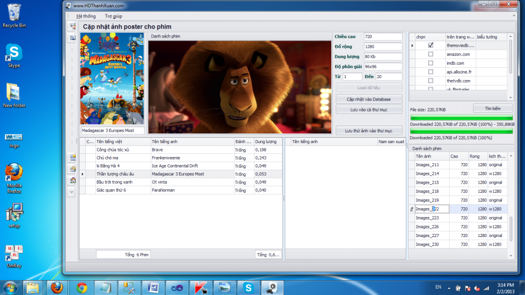Click the top sidebar icon beside the page title
The width and height of the screenshot is (525, 295).
pyautogui.click(x=73, y=27)
